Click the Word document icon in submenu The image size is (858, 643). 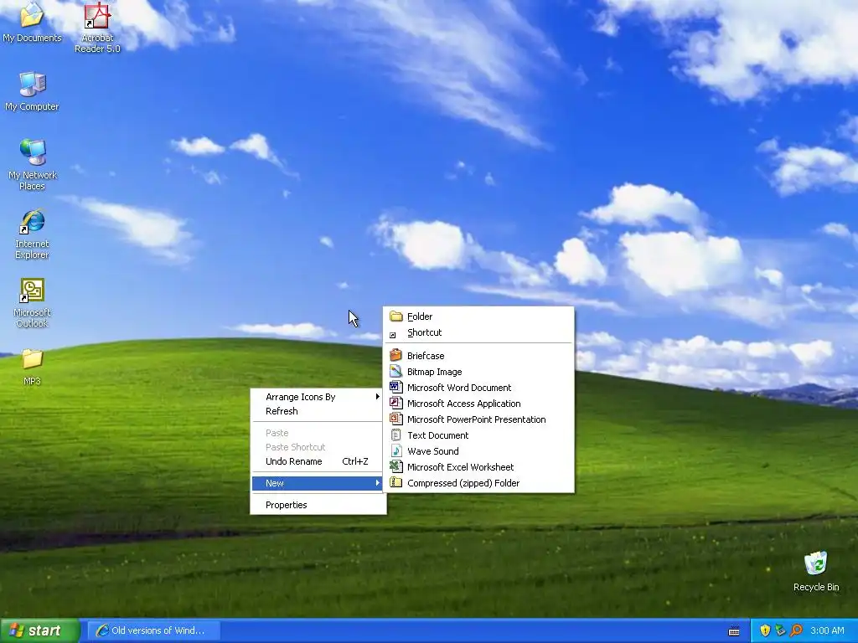395,387
